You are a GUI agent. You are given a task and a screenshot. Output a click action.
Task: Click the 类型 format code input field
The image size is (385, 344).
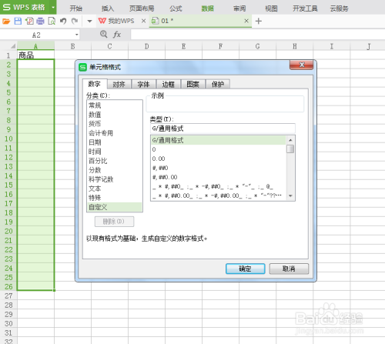(223, 129)
